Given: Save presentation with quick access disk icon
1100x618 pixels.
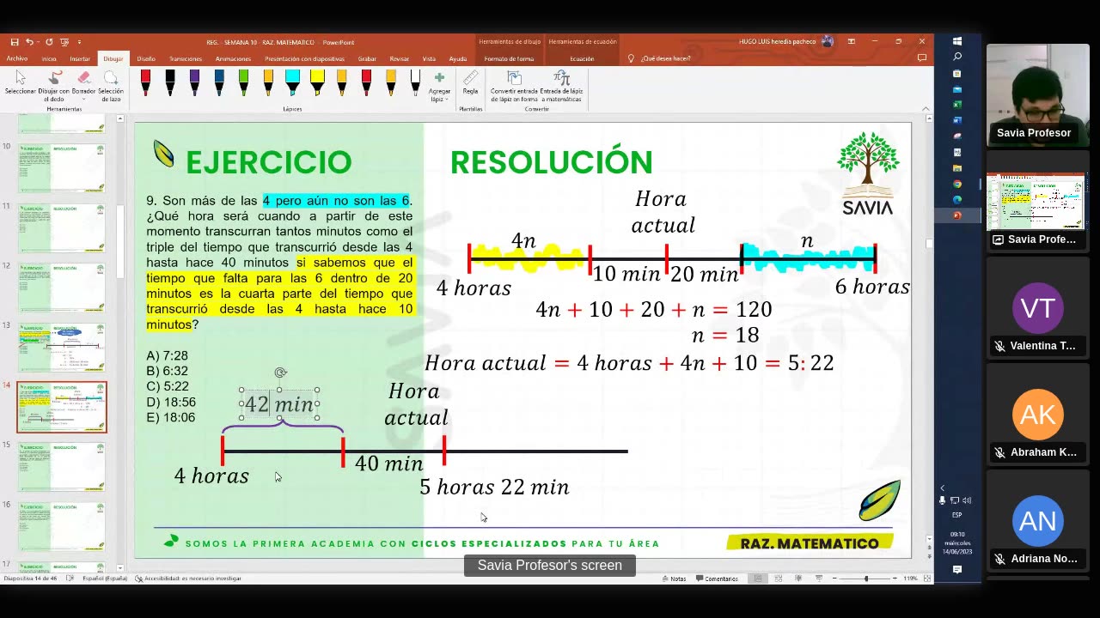Looking at the screenshot, I should pos(15,41).
